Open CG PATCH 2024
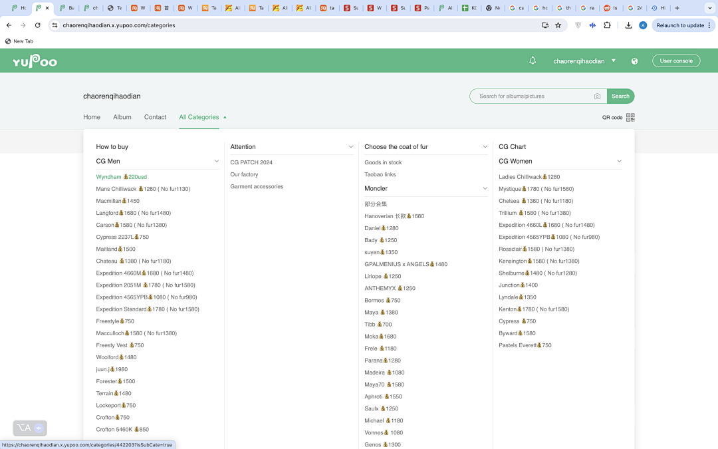The image size is (718, 449). point(251,162)
